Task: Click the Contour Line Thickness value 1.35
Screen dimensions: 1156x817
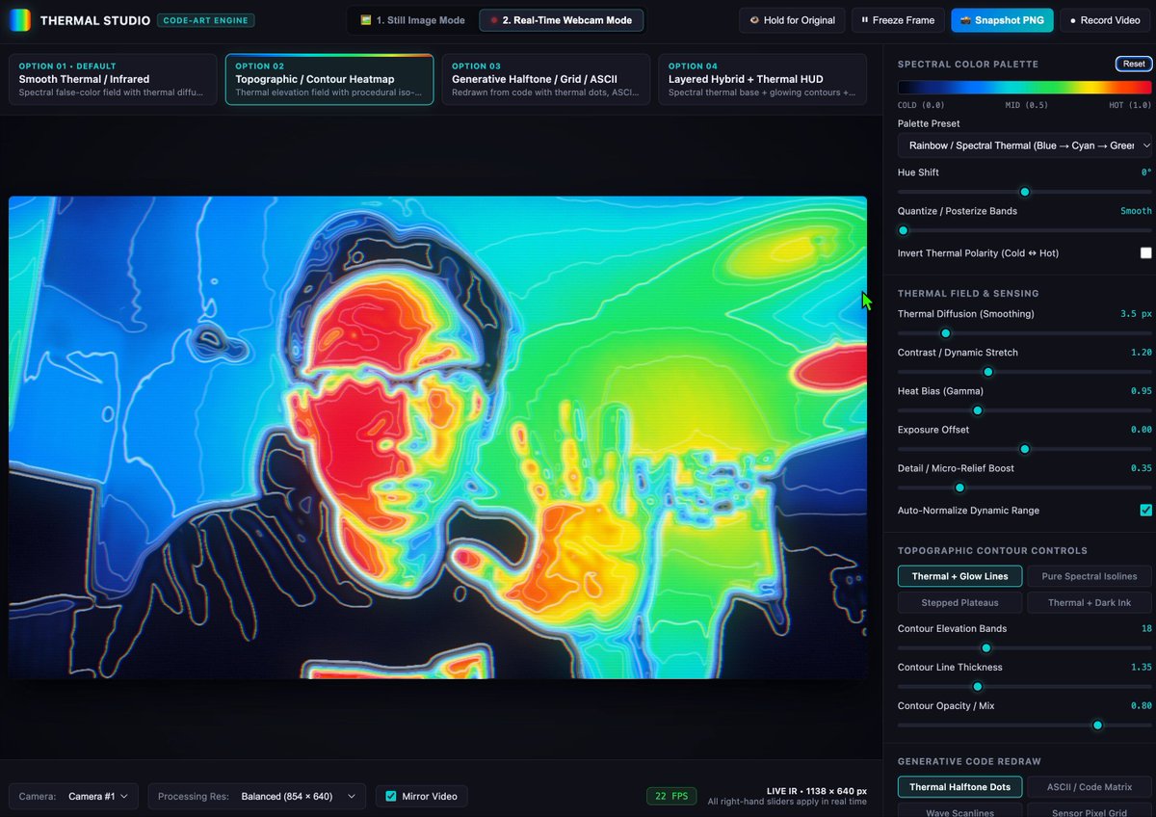Action: tap(1142, 668)
